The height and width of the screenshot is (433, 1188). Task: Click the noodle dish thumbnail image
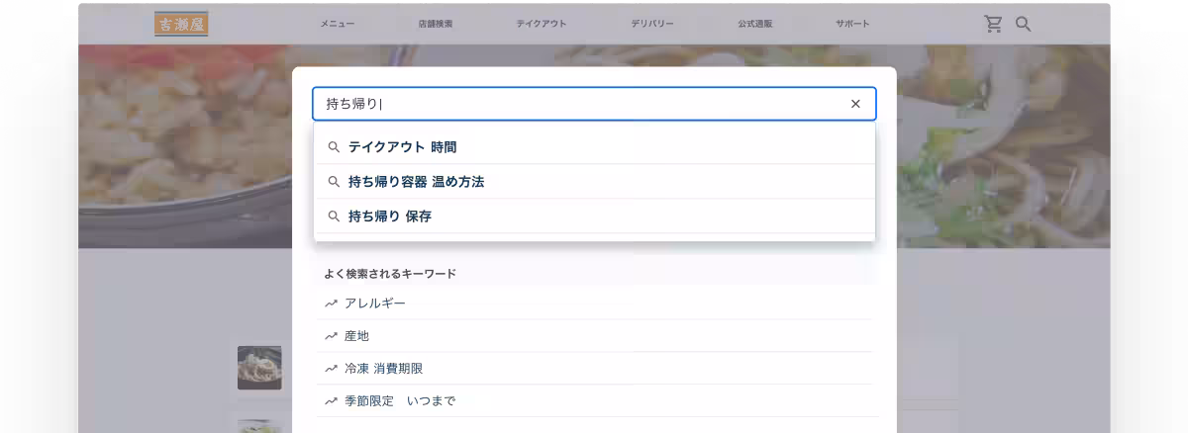[x=259, y=368]
